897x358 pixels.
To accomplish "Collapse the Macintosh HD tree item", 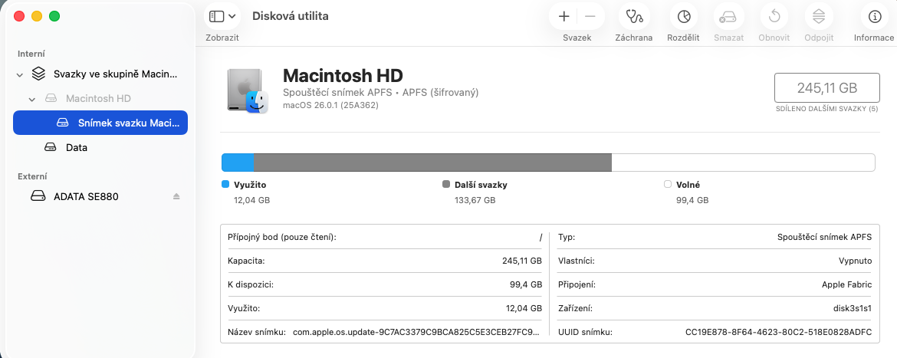I will click(x=32, y=99).
